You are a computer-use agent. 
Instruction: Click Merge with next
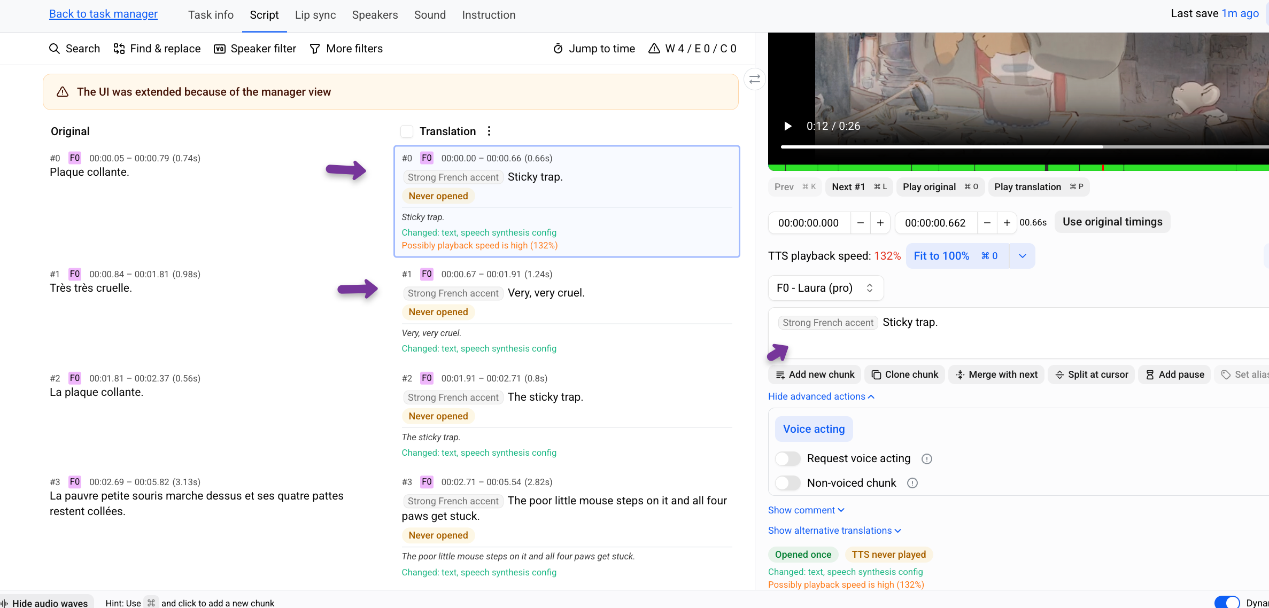(996, 375)
